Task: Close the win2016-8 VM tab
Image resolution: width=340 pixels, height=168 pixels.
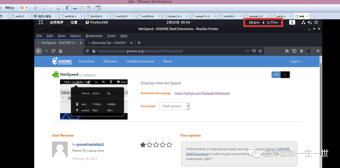Action: tap(159, 16)
